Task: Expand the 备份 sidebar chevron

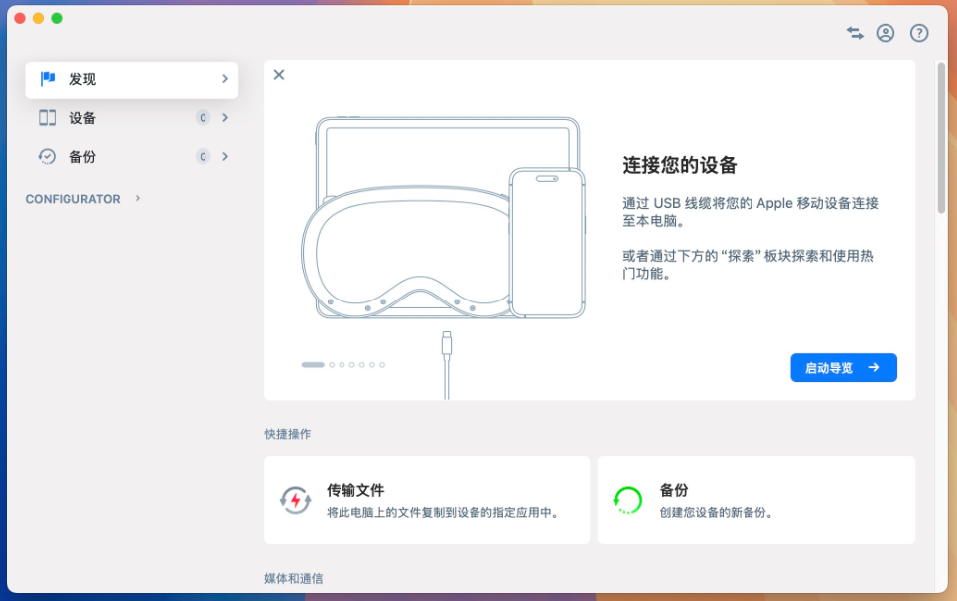Action: pos(225,156)
